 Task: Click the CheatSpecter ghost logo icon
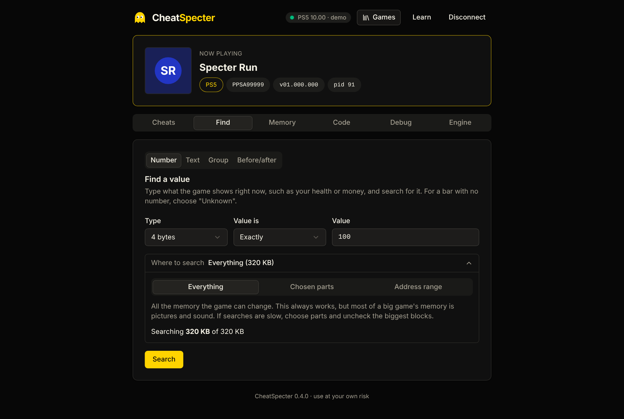[x=140, y=18]
